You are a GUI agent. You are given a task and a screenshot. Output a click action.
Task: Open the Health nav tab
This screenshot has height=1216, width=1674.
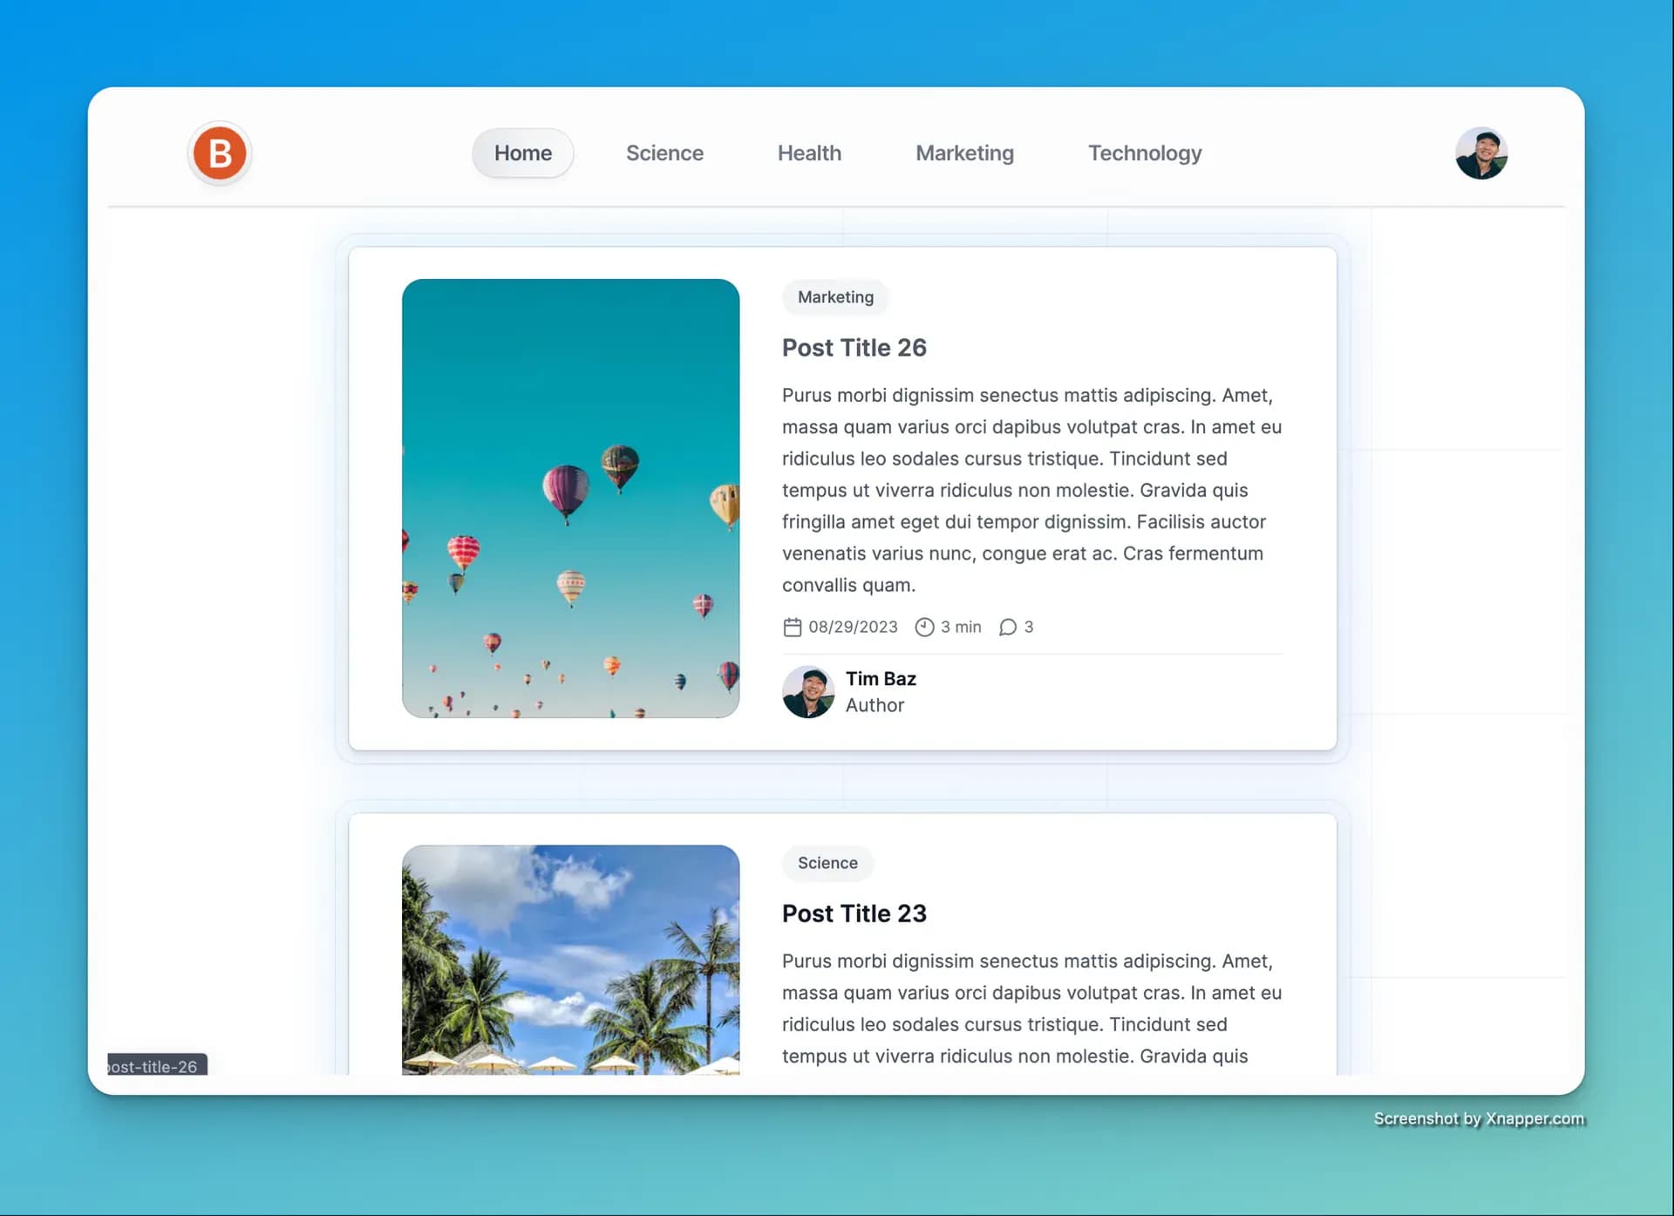[x=809, y=153]
